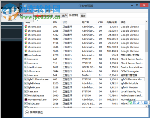Switch to the 服务 tab
This screenshot has width=150, height=118.
[x=83, y=16]
